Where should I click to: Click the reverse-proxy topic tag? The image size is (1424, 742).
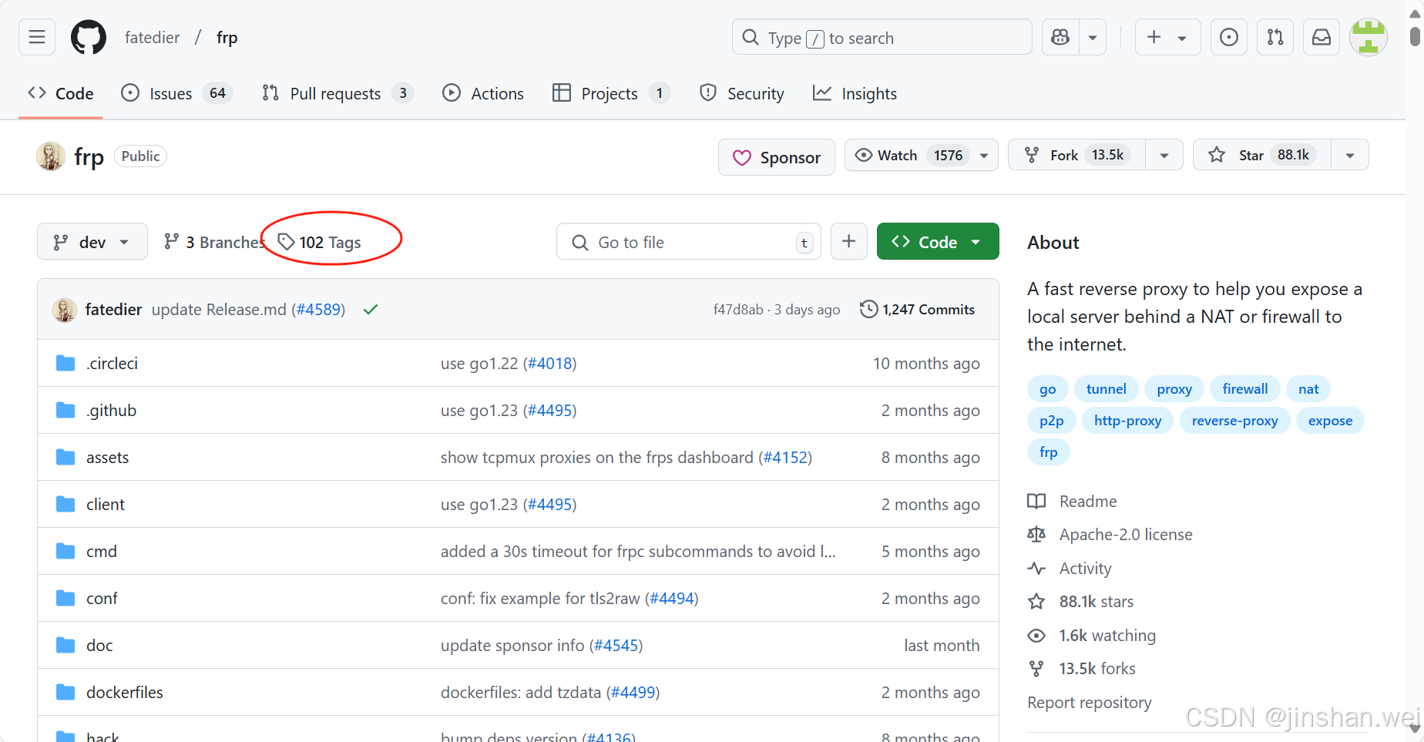coord(1234,421)
